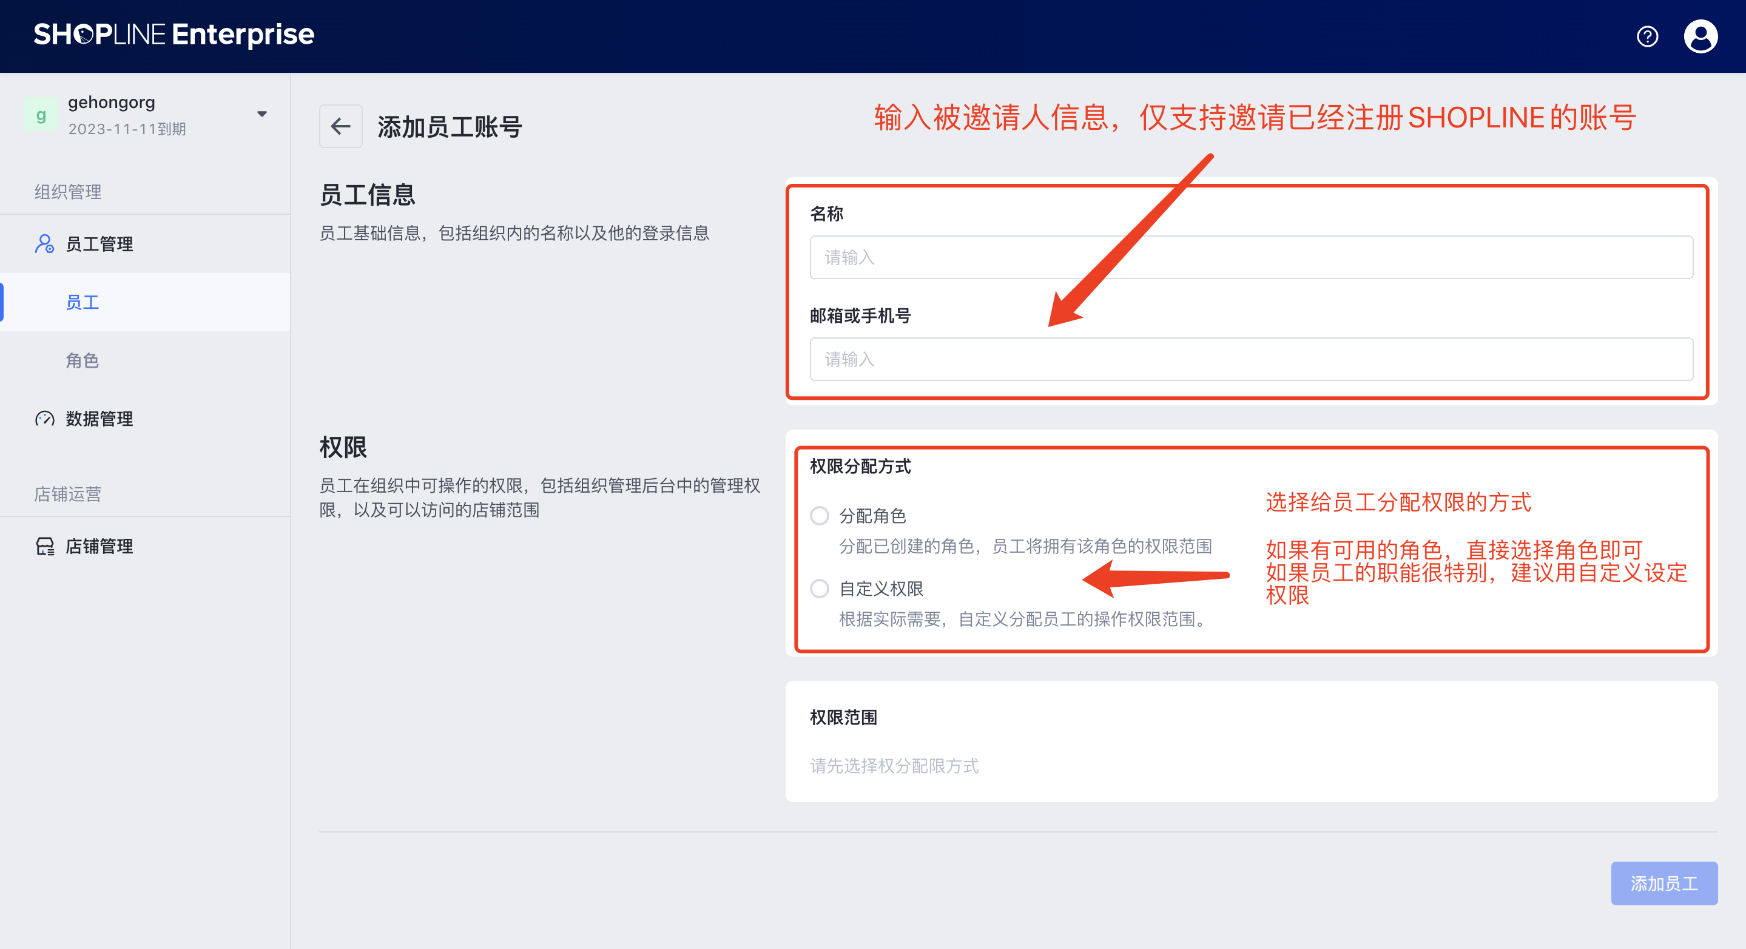This screenshot has height=949, width=1746.
Task: Click the data management gauge icon
Action: pos(45,418)
